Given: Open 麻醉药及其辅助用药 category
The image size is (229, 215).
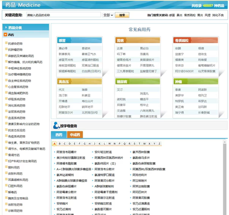Looking at the screenshot, I should (21, 56).
